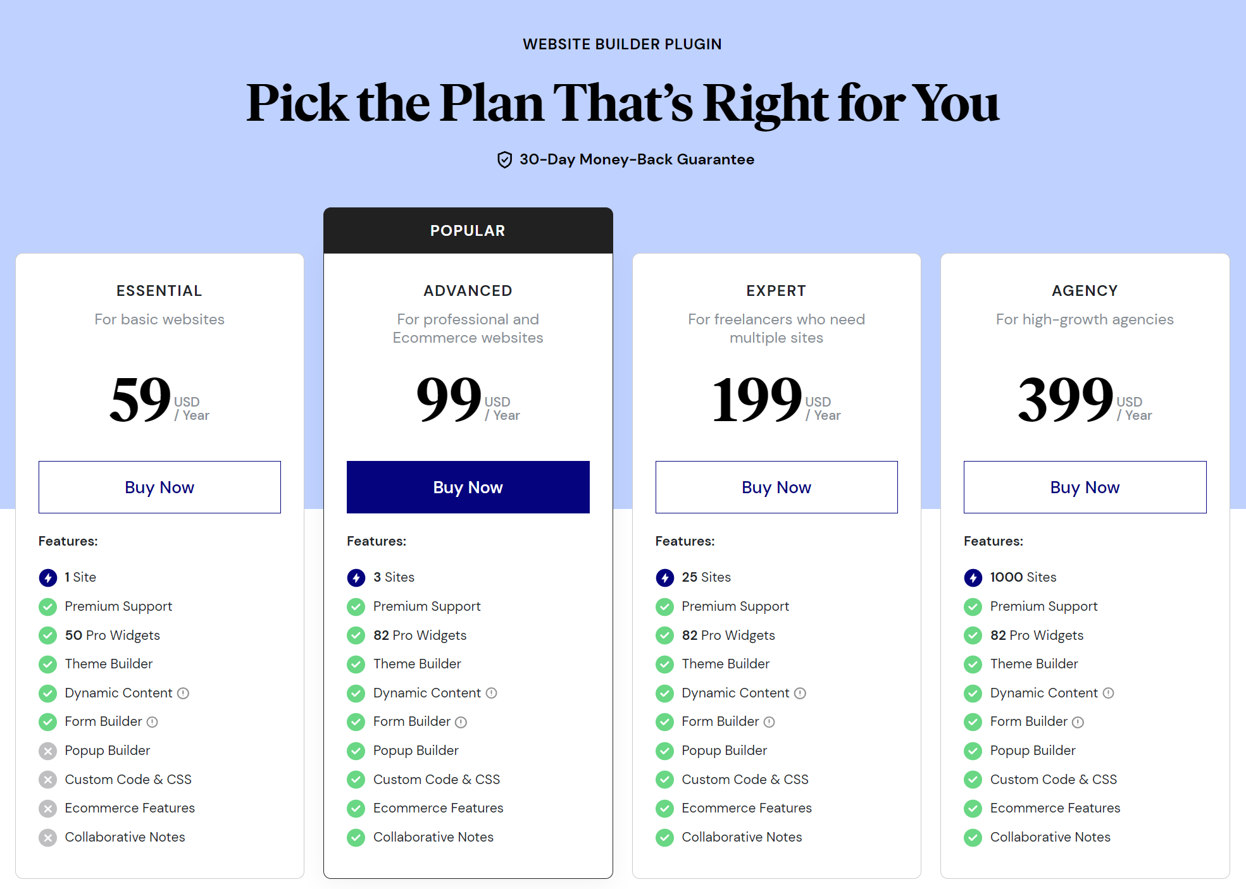Click info icon beside Essential Form Builder
Screen dimensions: 1246x889
pyautogui.click(x=153, y=722)
